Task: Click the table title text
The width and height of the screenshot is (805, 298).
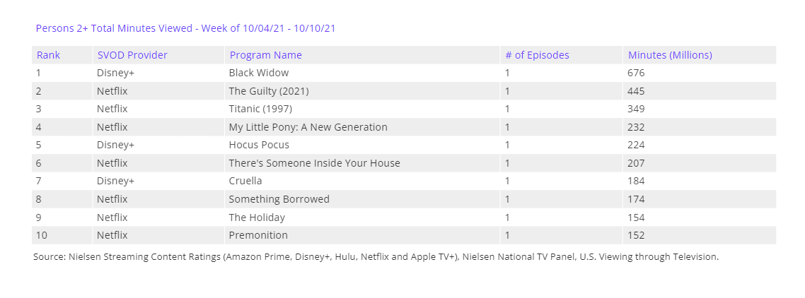Action: click(x=185, y=28)
